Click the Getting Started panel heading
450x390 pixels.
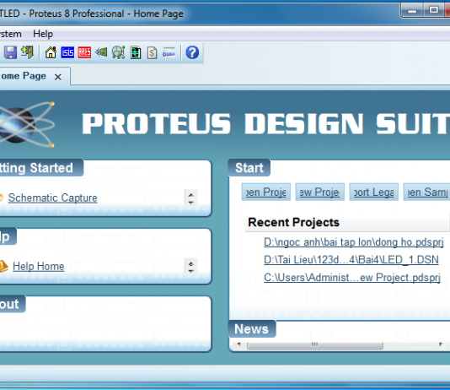click(x=40, y=168)
